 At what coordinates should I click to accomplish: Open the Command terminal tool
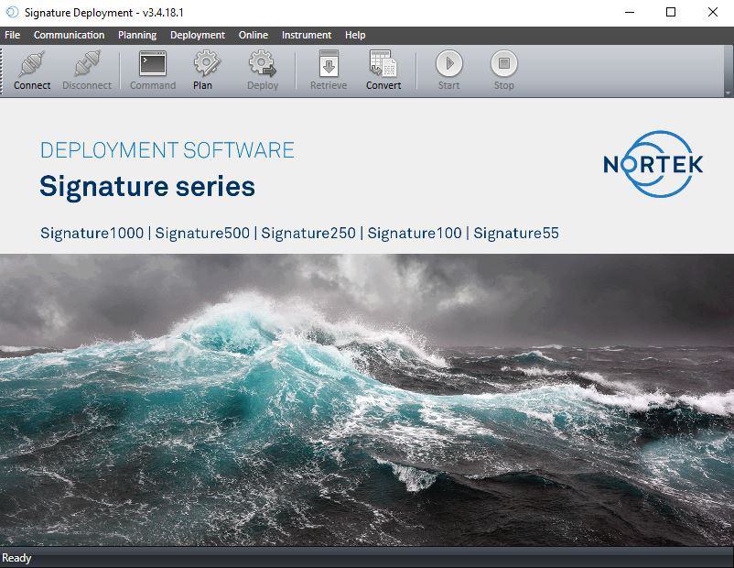click(152, 64)
